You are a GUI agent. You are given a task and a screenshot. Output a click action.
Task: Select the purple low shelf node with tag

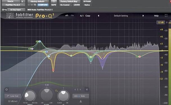pos(32,49)
